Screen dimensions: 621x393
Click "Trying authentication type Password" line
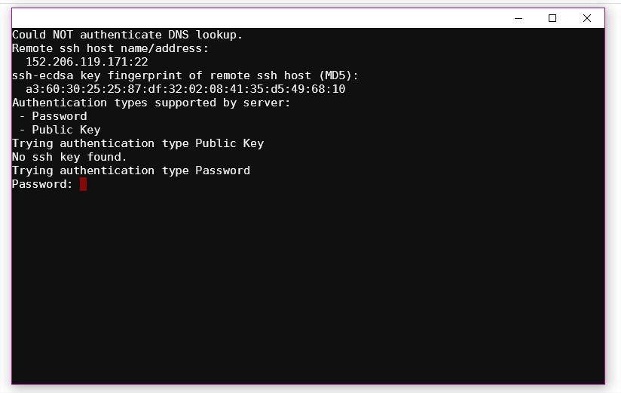(x=130, y=170)
